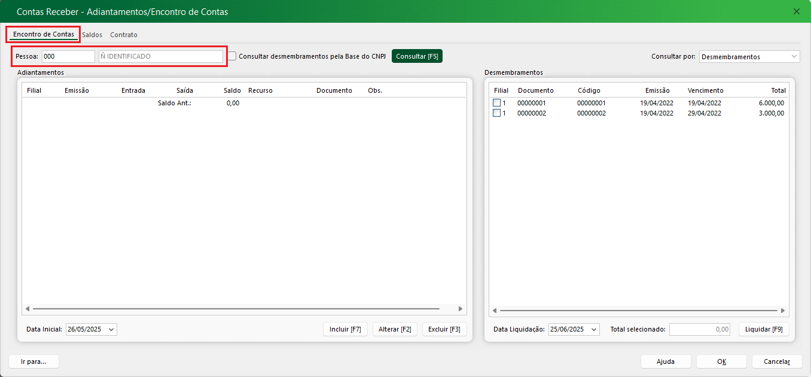Open the Contrato tab
The height and width of the screenshot is (377, 811).
[124, 35]
